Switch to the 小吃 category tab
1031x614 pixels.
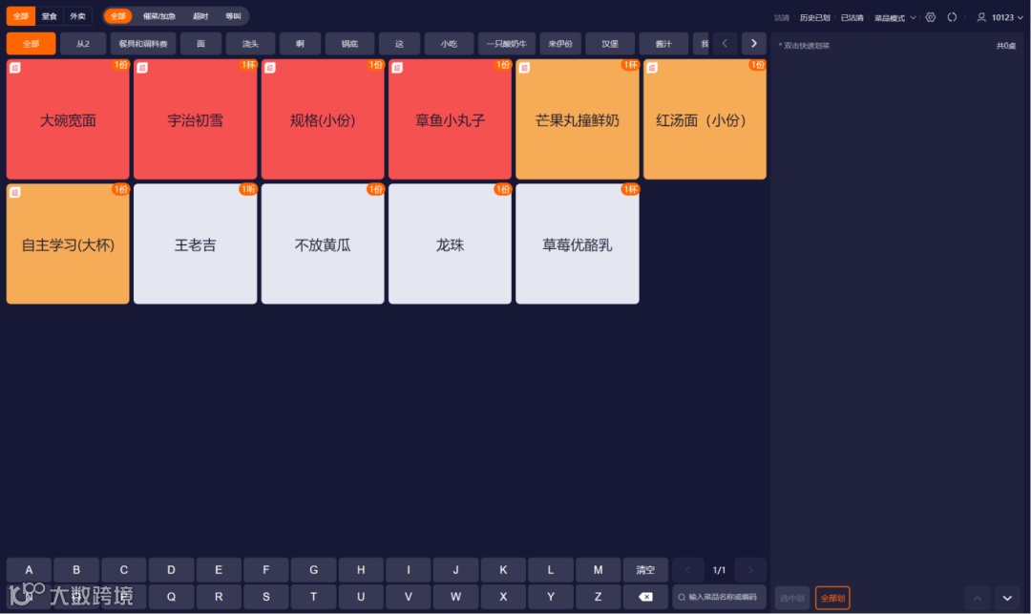[x=449, y=43]
